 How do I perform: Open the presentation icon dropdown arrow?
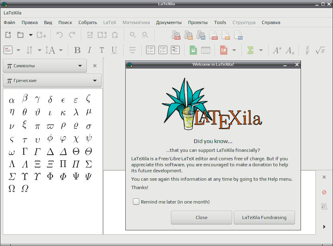tap(234, 50)
